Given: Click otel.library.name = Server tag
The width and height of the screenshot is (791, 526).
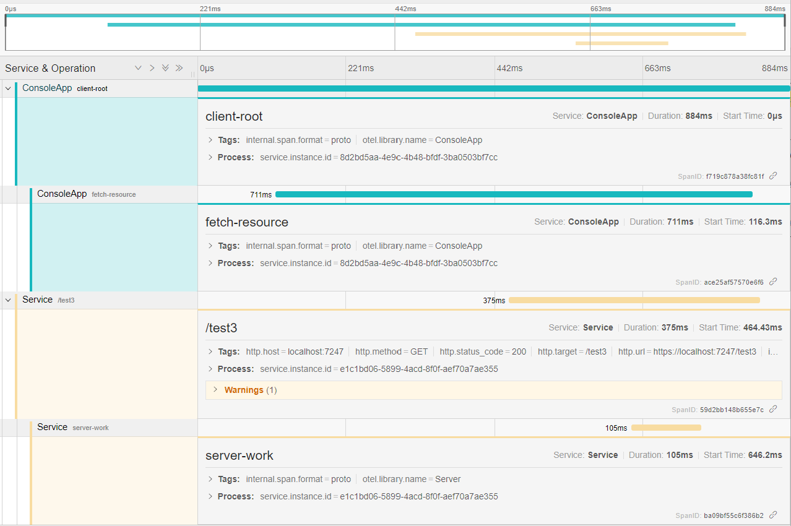Looking at the screenshot, I should (x=412, y=479).
